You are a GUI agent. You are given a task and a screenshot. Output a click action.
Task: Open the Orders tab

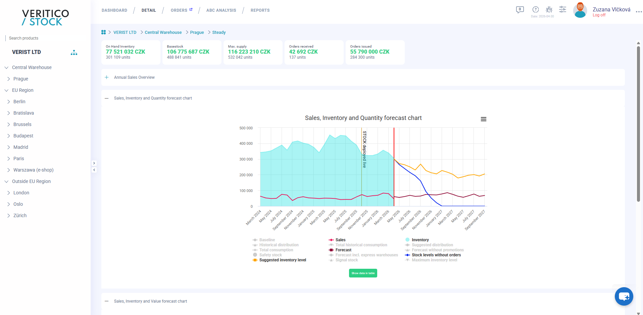(182, 10)
